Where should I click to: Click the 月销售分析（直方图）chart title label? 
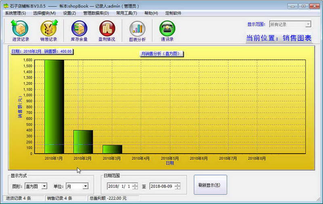(x=162, y=54)
